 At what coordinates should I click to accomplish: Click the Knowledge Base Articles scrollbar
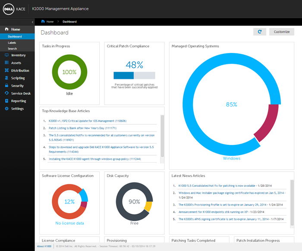162,136
